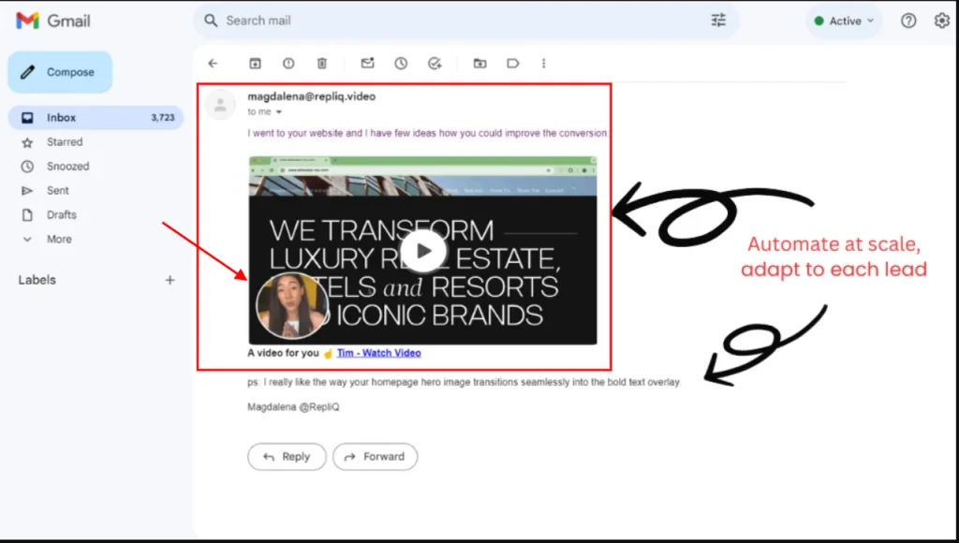Image resolution: width=959 pixels, height=543 pixels.
Task: Open the Labels tag icon in toolbar
Action: click(x=513, y=64)
